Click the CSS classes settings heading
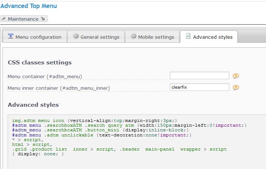The width and height of the screenshot is (266, 169). point(40,63)
